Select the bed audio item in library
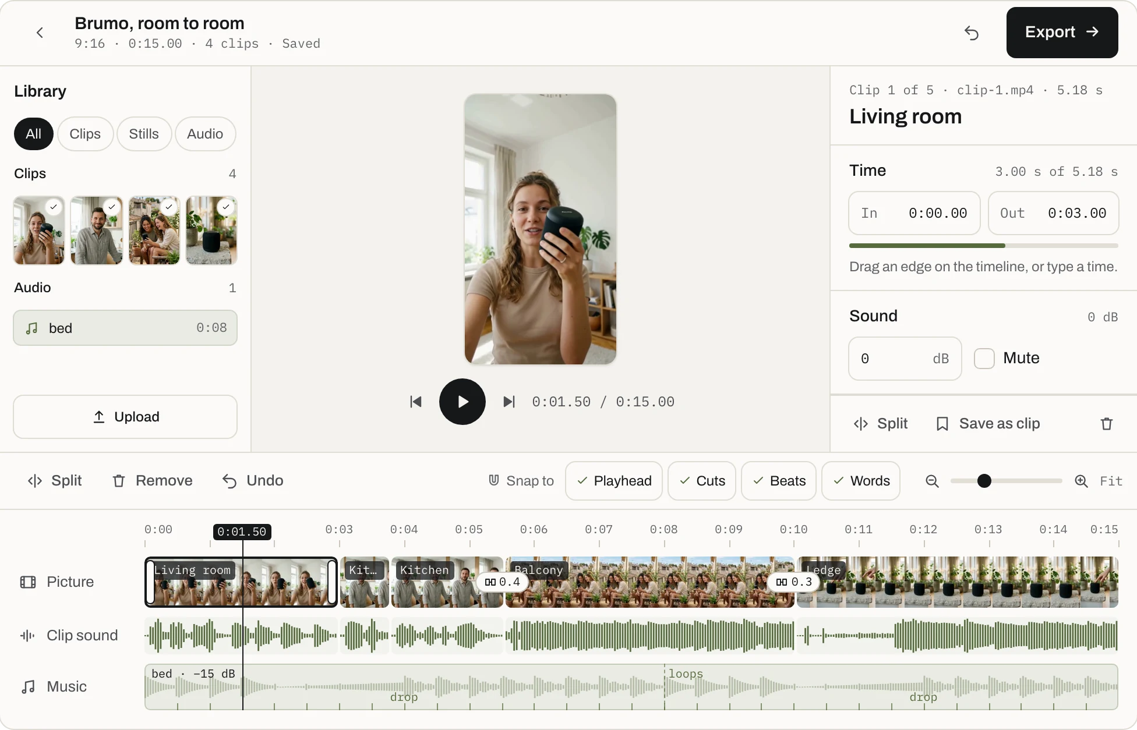This screenshot has width=1137, height=730. (125, 328)
